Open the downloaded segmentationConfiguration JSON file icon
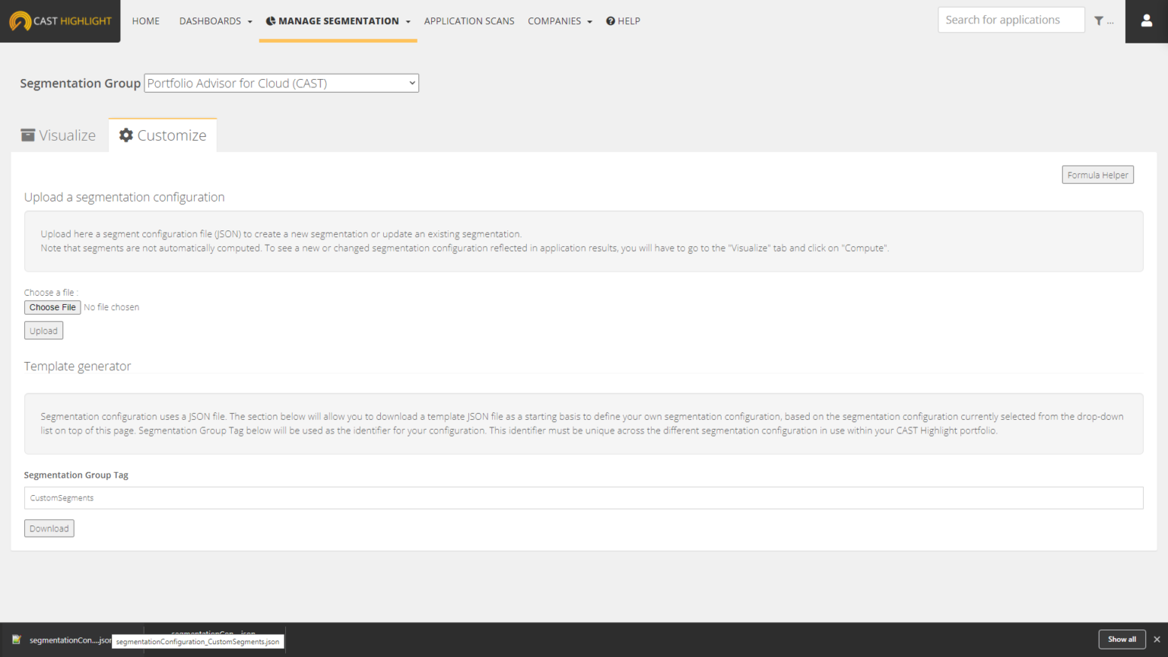This screenshot has width=1168, height=657. [x=17, y=640]
